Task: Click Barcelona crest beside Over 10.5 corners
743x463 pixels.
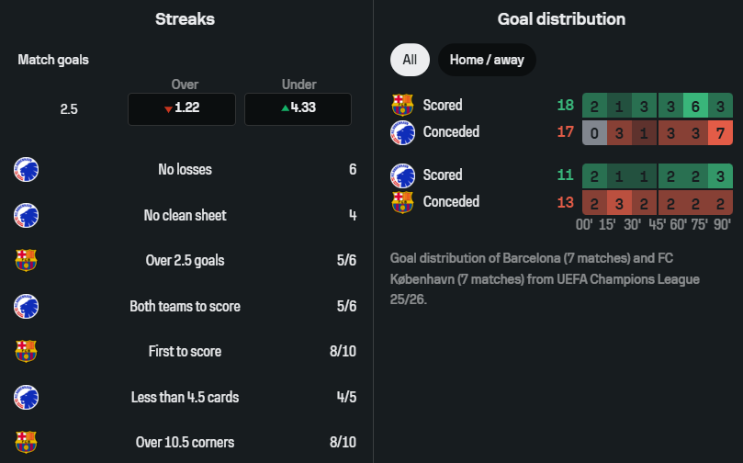Action: pos(26,442)
